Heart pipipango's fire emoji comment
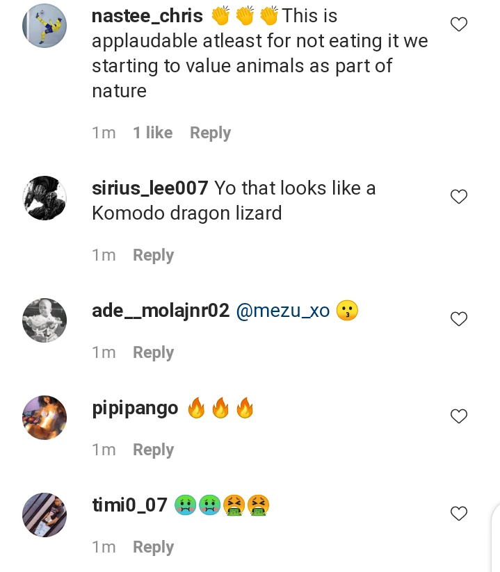 [x=458, y=417]
